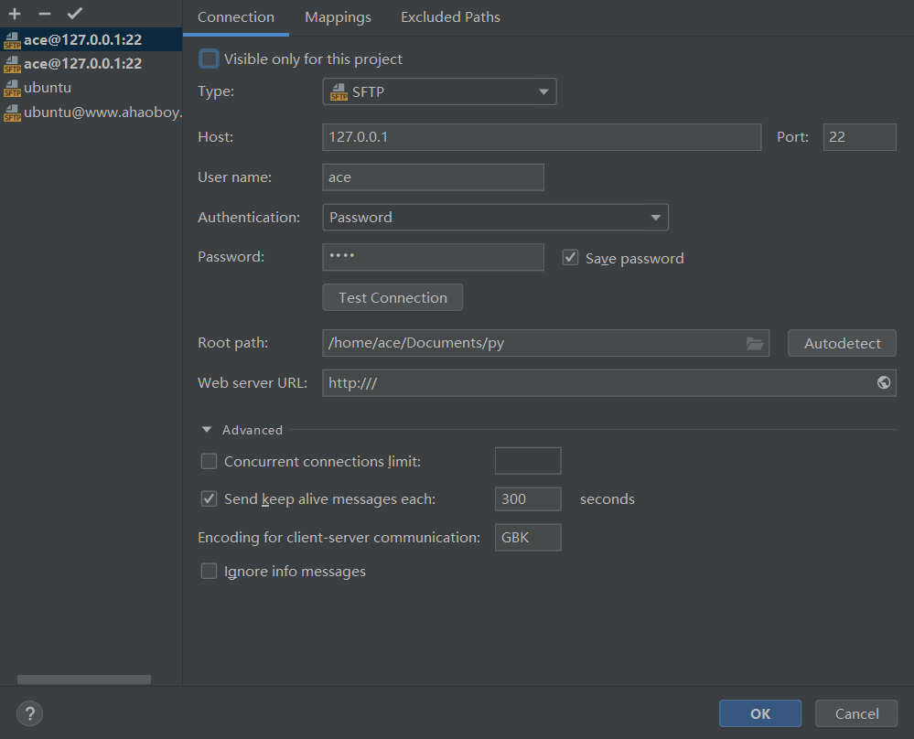Remove selected server with minus icon

click(44, 14)
